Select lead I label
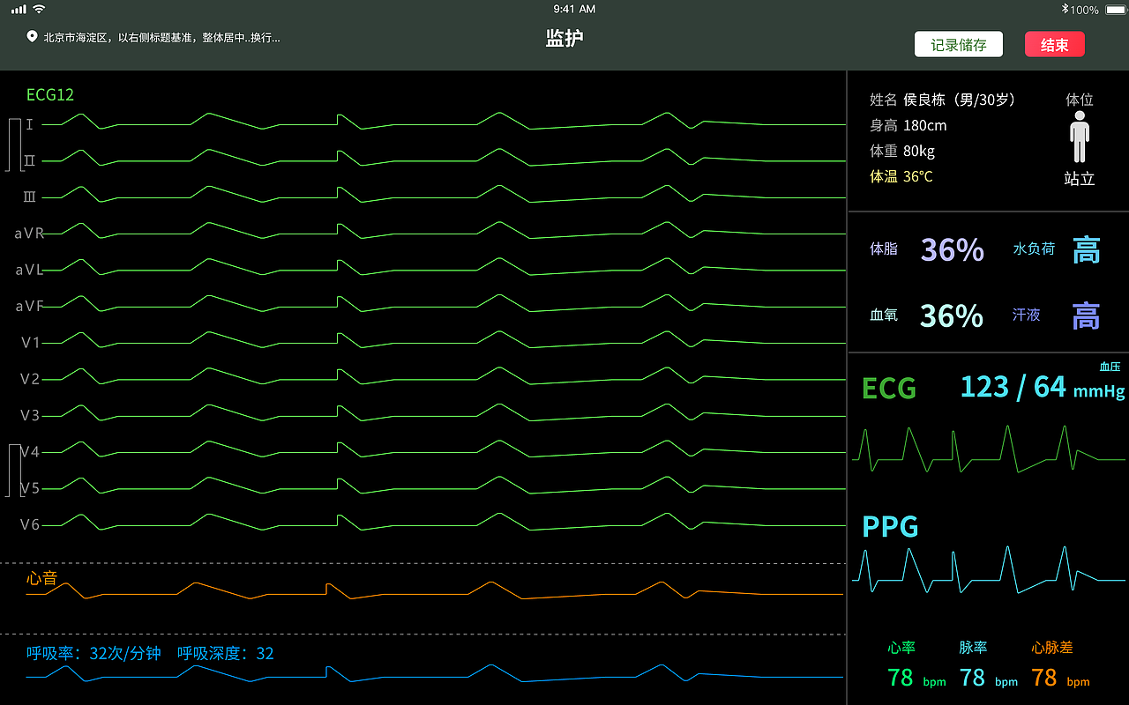This screenshot has height=705, width=1129. [29, 124]
